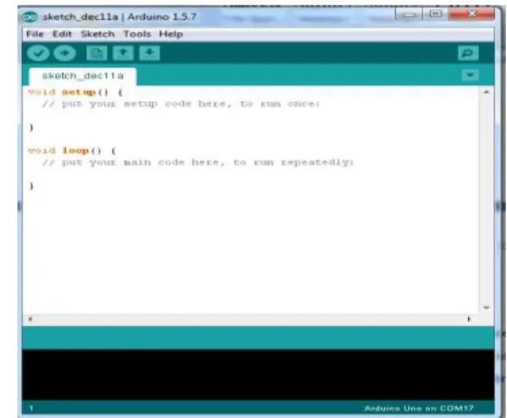
Task: Select the sketch_dec11a tab
Action: 82,76
